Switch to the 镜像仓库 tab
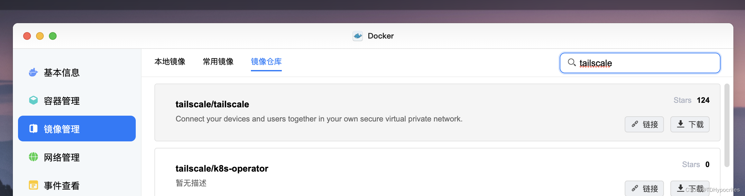Screen dimensions: 745x196 (x=266, y=62)
